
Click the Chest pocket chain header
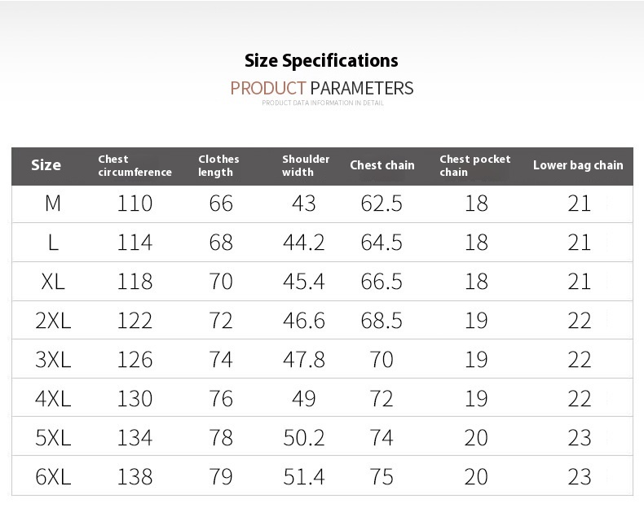point(474,165)
